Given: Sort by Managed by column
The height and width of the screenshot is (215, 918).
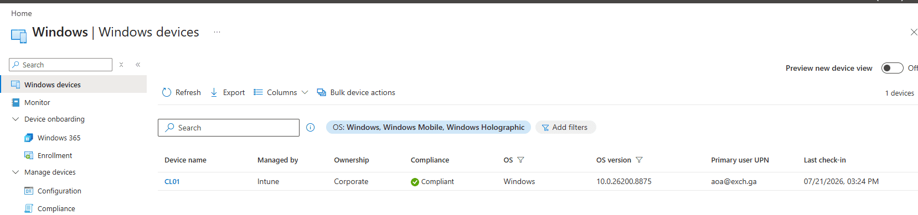Looking at the screenshot, I should click(x=278, y=160).
